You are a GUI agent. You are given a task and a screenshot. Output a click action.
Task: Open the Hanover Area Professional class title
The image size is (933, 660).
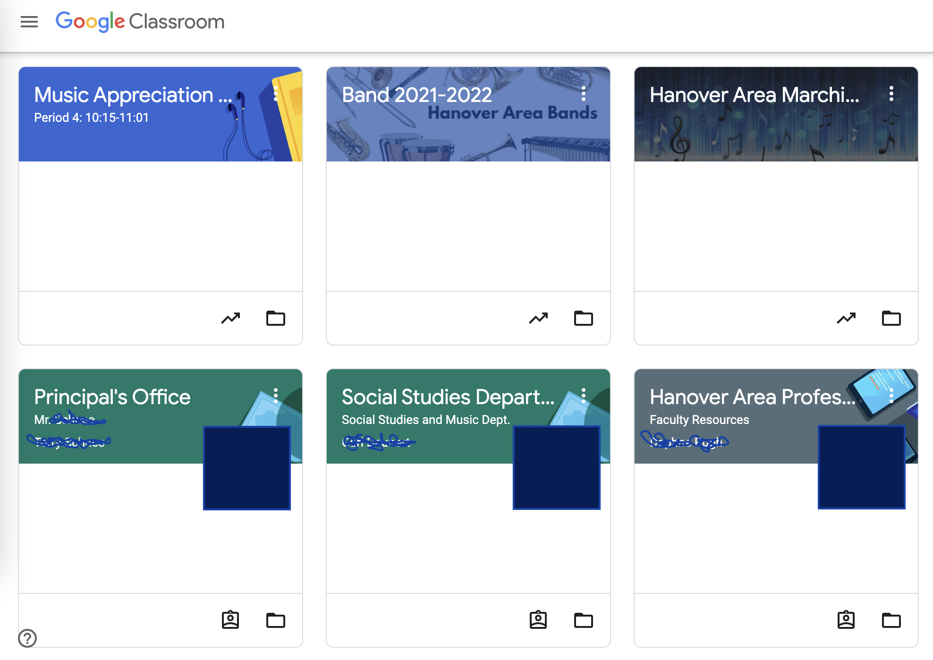(752, 397)
